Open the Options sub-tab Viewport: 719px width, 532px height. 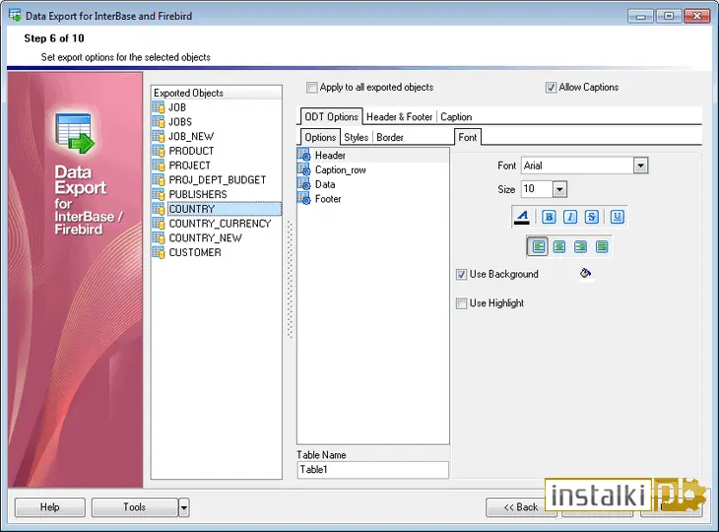(x=320, y=137)
